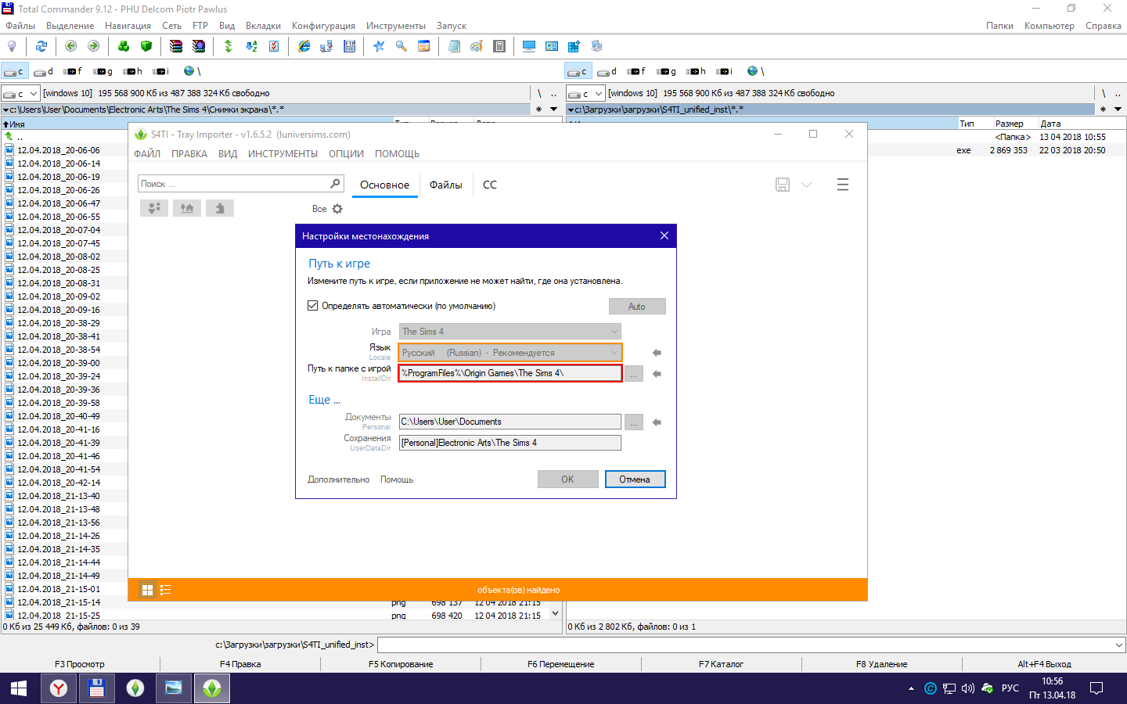
Task: Click the Путь к папке с игрой input field
Action: point(510,373)
